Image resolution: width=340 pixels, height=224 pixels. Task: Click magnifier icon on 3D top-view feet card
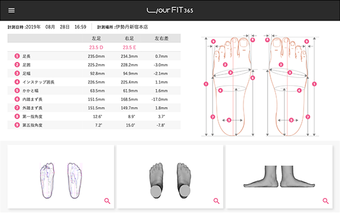coord(216,201)
